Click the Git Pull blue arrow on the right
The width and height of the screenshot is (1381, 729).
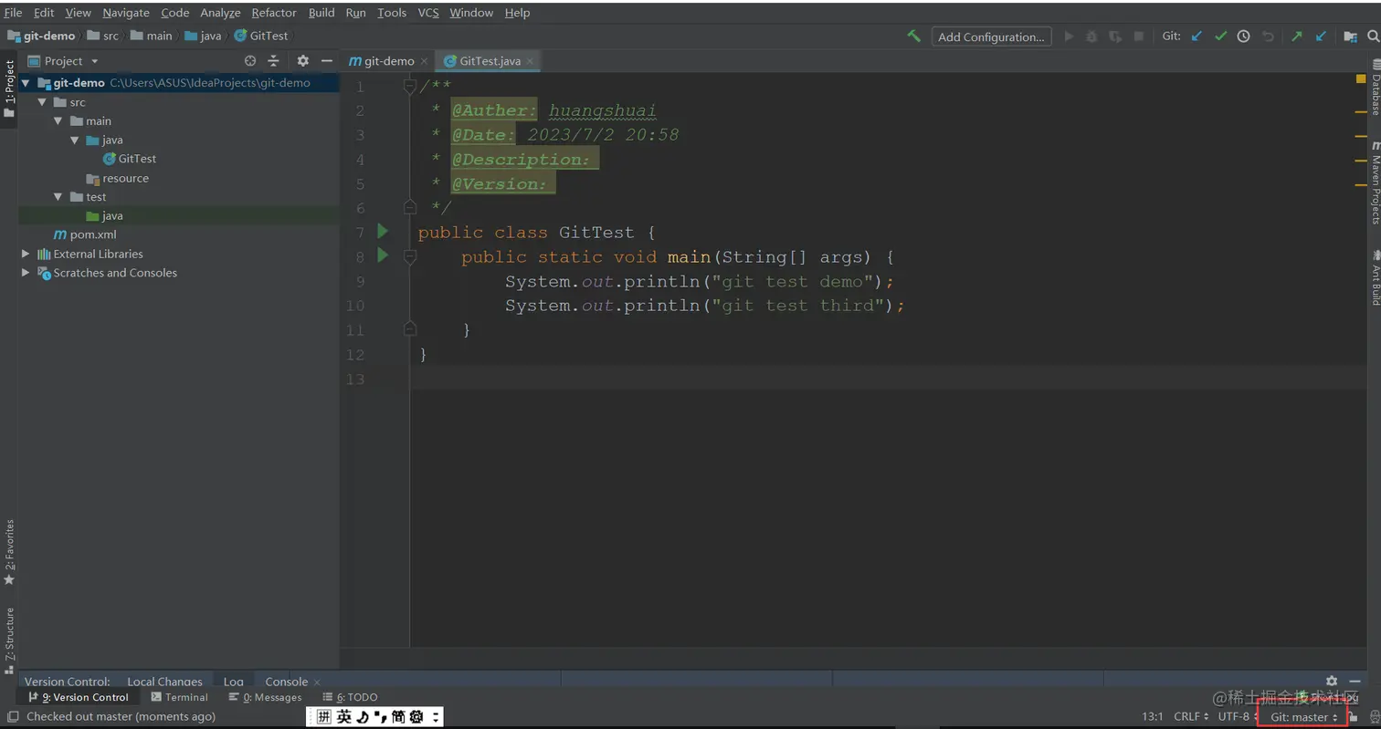point(1321,36)
